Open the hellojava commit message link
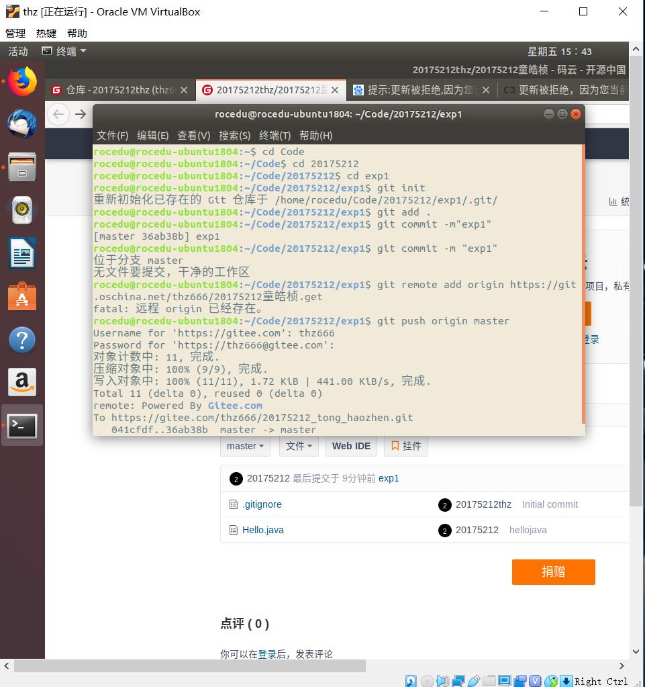Viewport: 645px width, 687px height. [x=528, y=530]
